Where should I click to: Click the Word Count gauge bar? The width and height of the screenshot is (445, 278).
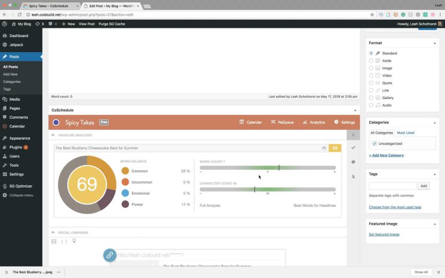coord(268,167)
